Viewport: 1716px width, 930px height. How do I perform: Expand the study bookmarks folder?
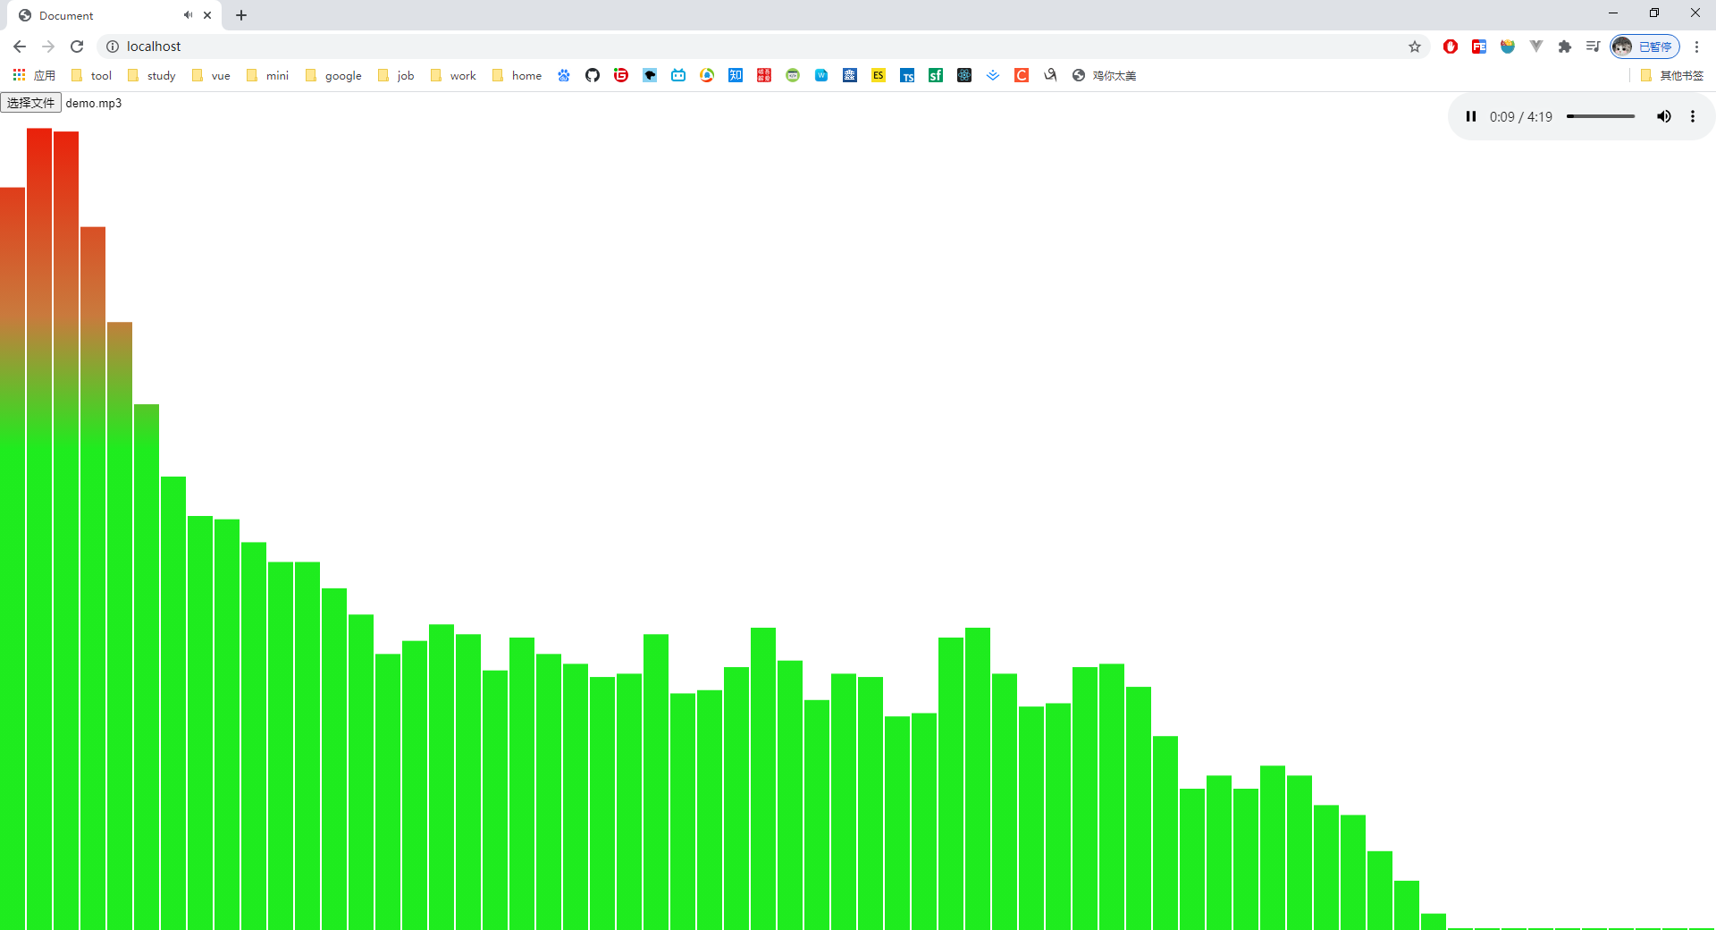151,75
